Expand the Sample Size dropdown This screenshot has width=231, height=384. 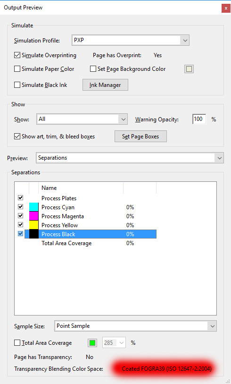(x=135, y=326)
